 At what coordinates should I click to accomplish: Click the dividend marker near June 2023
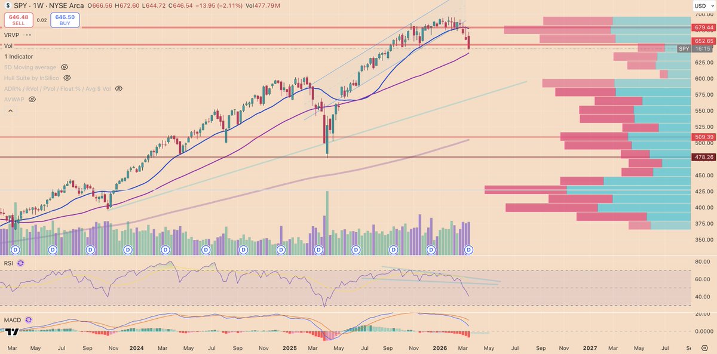[53, 249]
